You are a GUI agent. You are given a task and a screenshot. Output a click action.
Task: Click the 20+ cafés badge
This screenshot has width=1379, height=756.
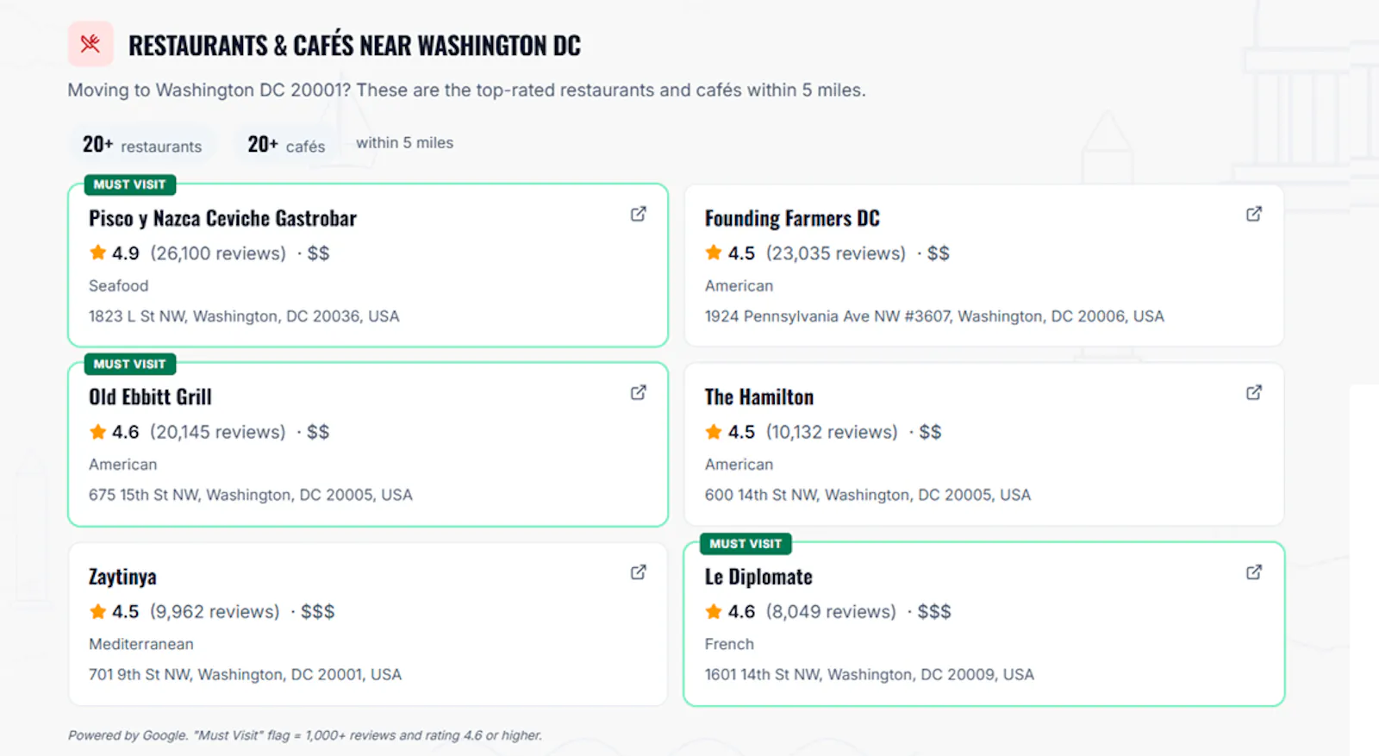[x=286, y=145]
